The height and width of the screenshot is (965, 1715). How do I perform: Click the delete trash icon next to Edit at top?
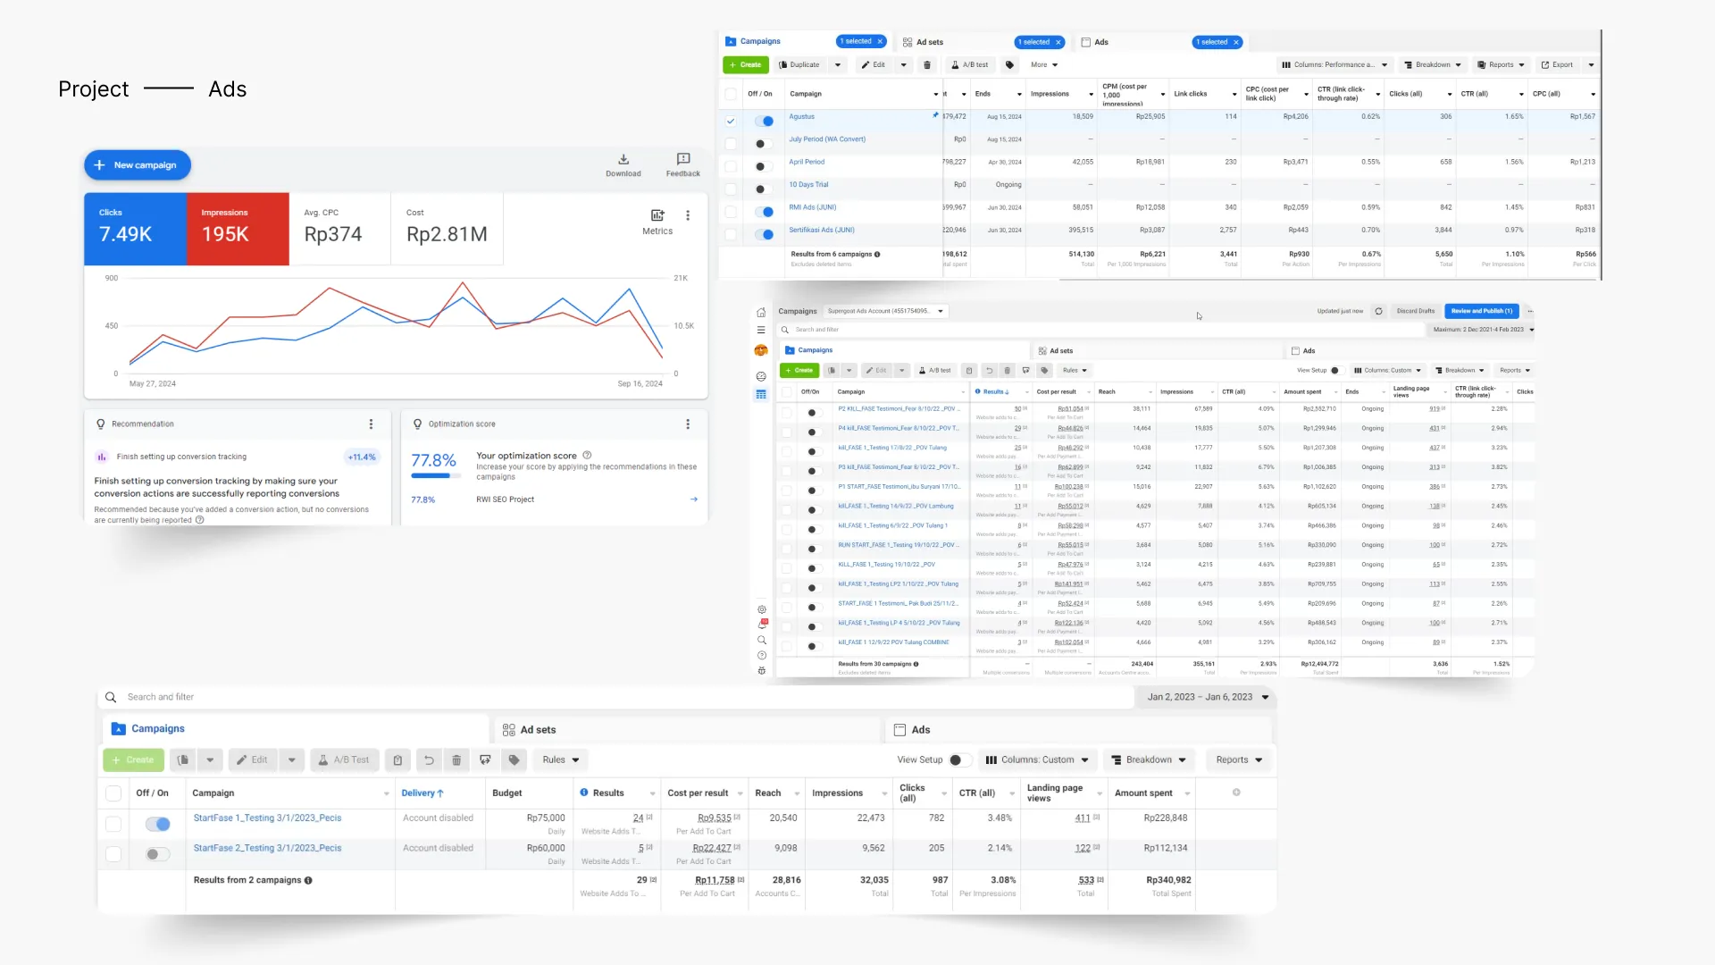pyautogui.click(x=927, y=65)
